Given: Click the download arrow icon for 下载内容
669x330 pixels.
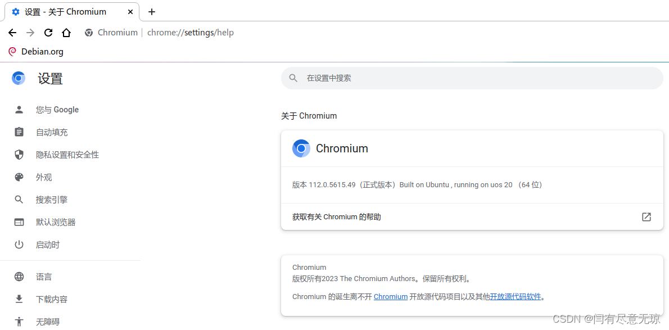Looking at the screenshot, I should pyautogui.click(x=19, y=299).
